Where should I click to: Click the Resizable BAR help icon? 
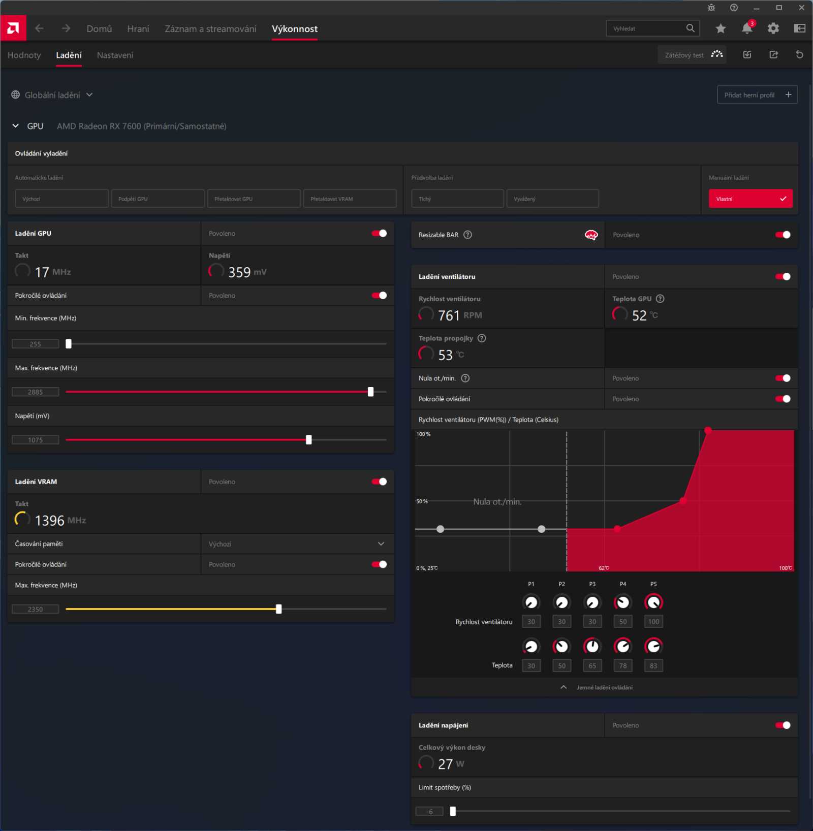(468, 235)
